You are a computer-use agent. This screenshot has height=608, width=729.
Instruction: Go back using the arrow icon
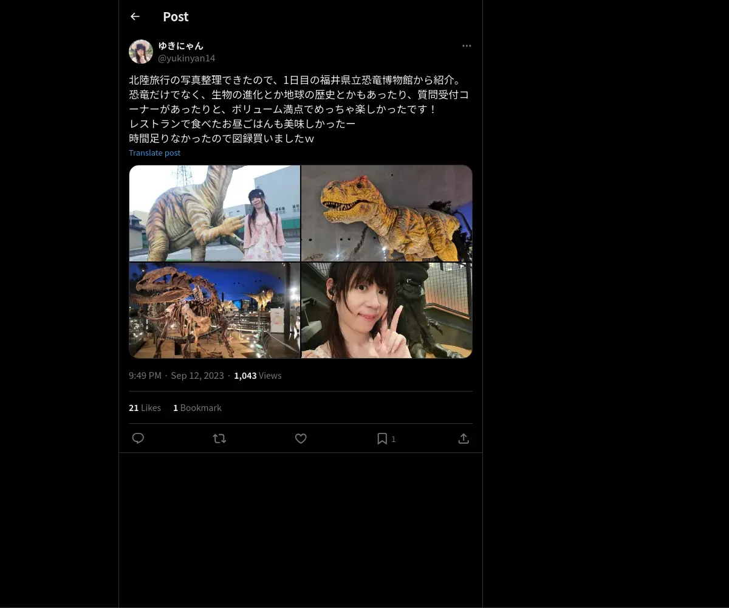coord(135,16)
